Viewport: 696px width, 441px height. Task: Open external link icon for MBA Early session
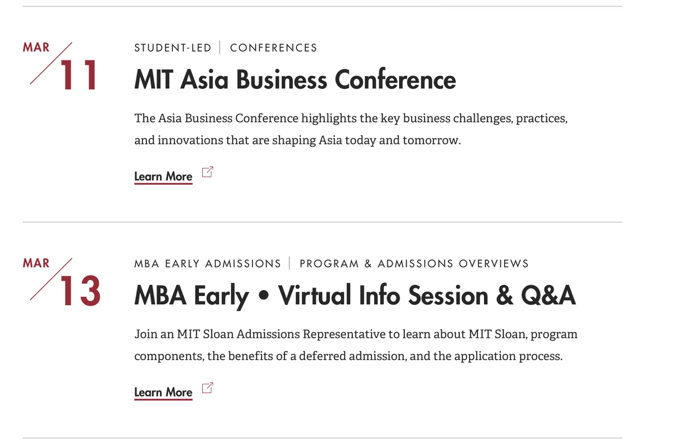[x=207, y=388]
